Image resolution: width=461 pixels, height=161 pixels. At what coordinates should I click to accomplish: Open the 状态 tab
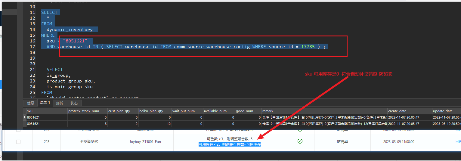tap(74, 103)
